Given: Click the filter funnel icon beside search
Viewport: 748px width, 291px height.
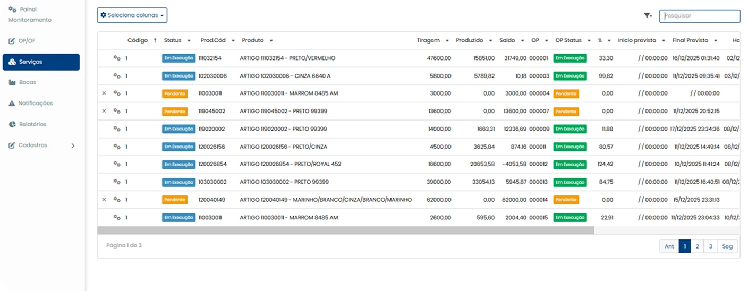Looking at the screenshot, I should (648, 16).
